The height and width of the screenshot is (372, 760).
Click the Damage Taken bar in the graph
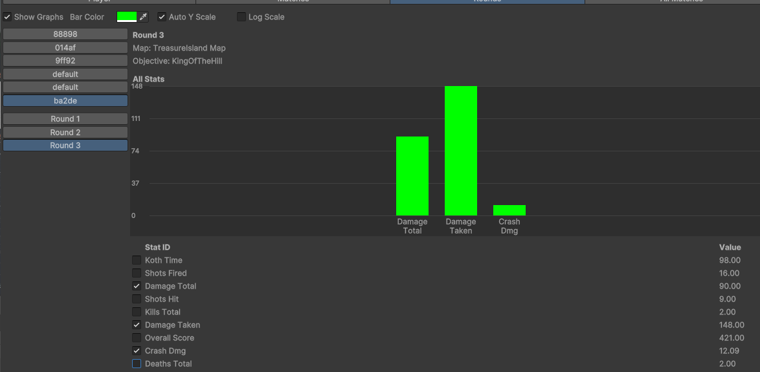tap(461, 151)
